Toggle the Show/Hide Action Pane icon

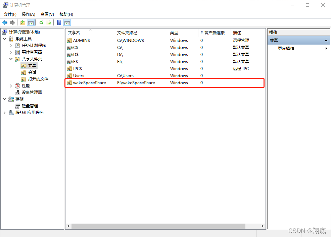pyautogui.click(x=67, y=22)
